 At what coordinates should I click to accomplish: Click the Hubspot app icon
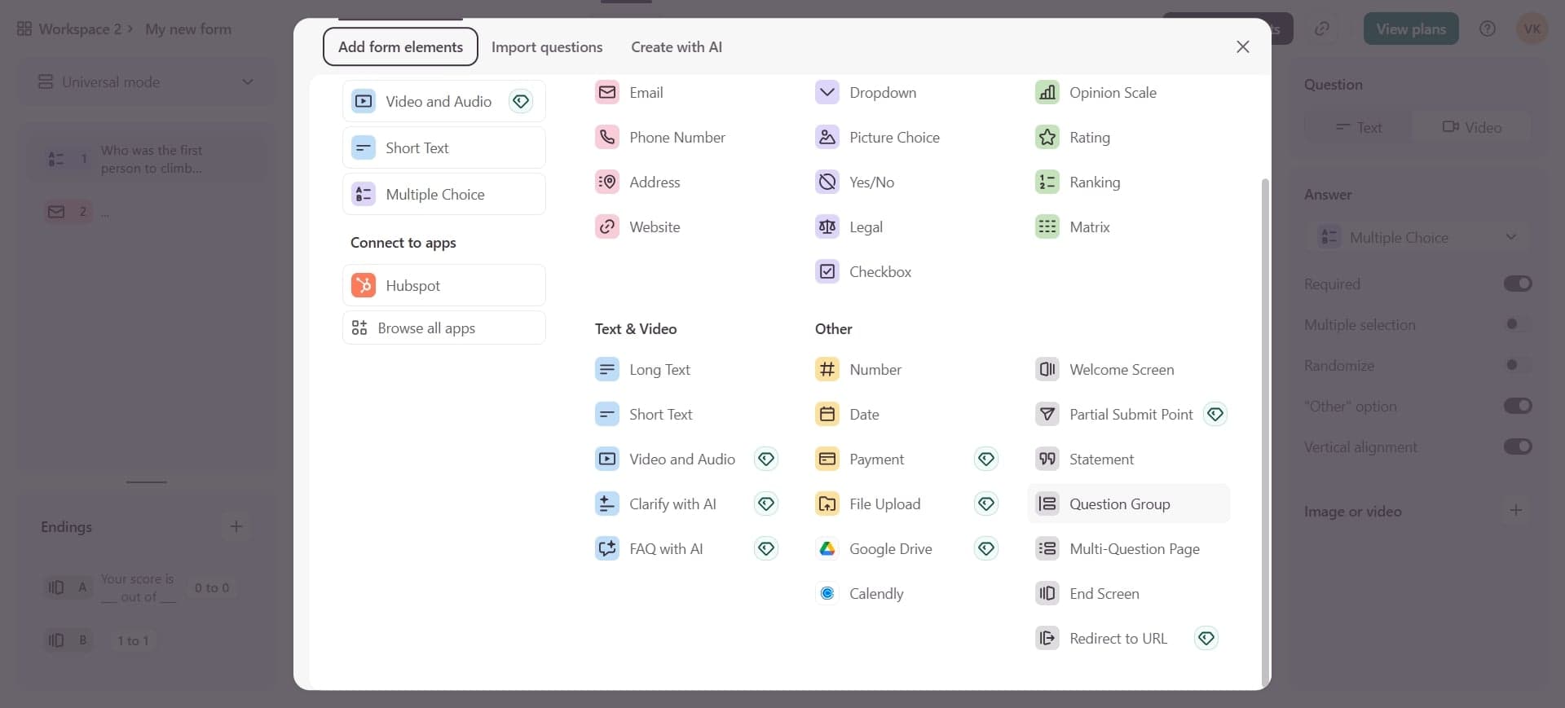click(x=364, y=286)
